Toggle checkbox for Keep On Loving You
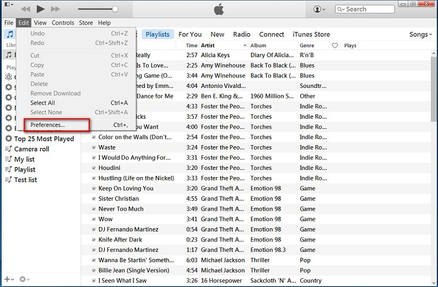 coord(94,189)
